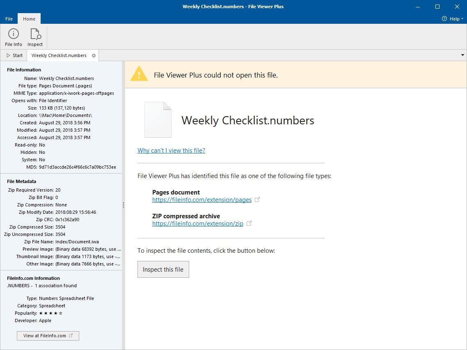Image resolution: width=467 pixels, height=350 pixels.
Task: Click the Zip Modify Date value
Action: tap(76, 213)
